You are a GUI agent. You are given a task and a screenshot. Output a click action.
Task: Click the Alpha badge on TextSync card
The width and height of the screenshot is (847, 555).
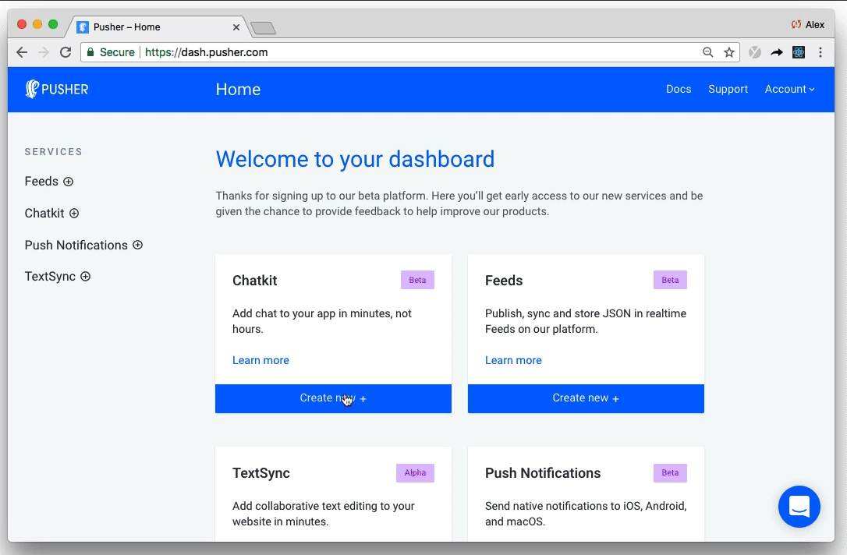click(415, 473)
